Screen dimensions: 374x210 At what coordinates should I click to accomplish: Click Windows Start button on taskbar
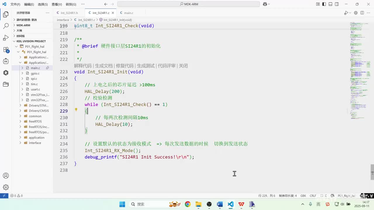122,204
